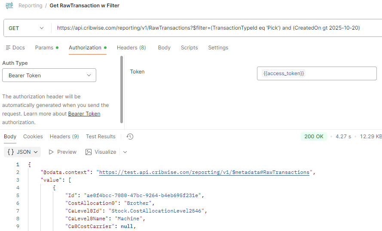The image size is (382, 231).
Task: Open the response history clock icon
Action: tap(130, 137)
